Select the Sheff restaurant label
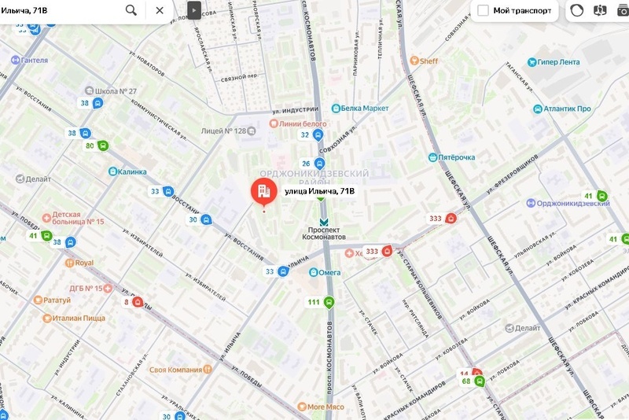 point(424,61)
